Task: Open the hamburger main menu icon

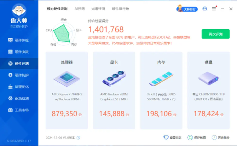Action: click(x=214, y=9)
